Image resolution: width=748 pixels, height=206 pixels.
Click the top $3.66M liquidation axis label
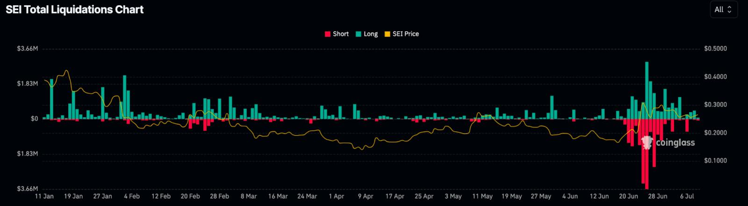click(x=28, y=49)
